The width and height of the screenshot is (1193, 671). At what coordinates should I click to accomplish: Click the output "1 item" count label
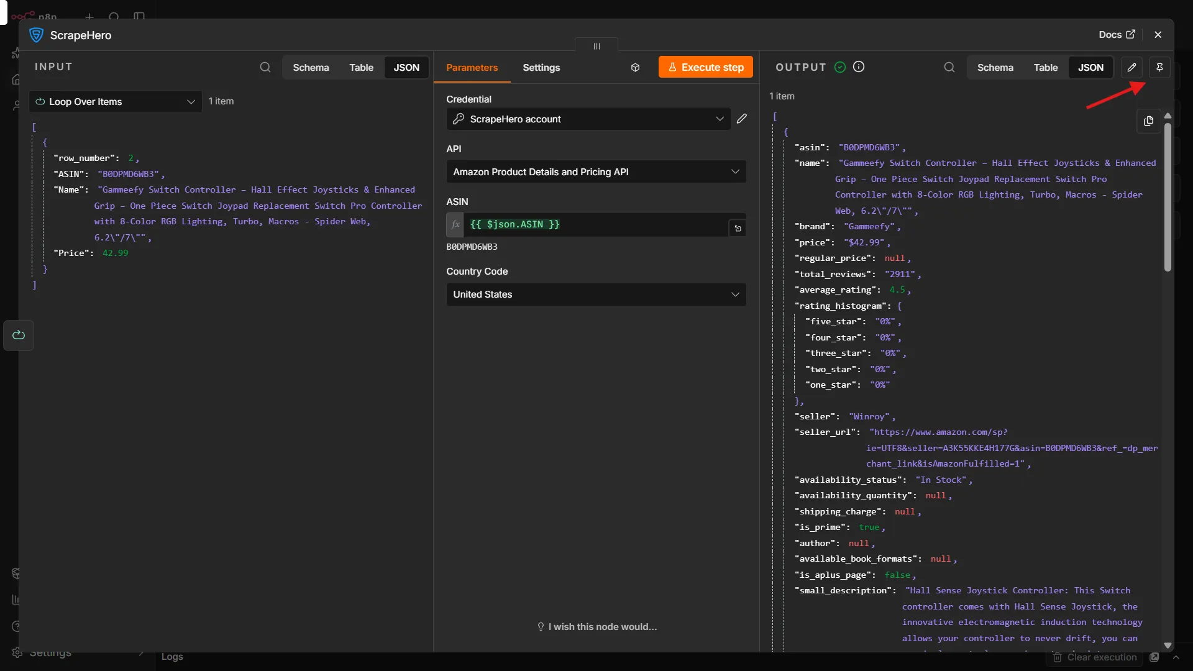[x=782, y=96]
